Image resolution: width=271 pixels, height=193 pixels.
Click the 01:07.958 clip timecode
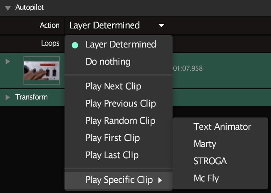[x=188, y=68]
